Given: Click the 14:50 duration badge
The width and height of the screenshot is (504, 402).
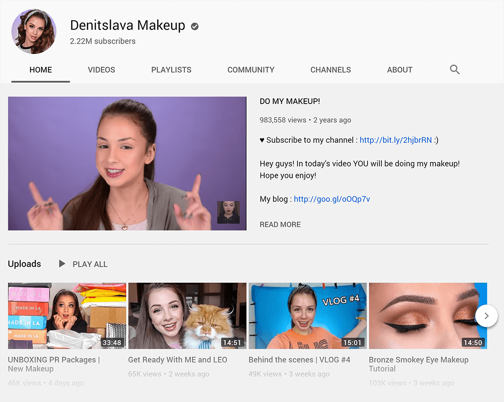Looking at the screenshot, I should pos(473,343).
